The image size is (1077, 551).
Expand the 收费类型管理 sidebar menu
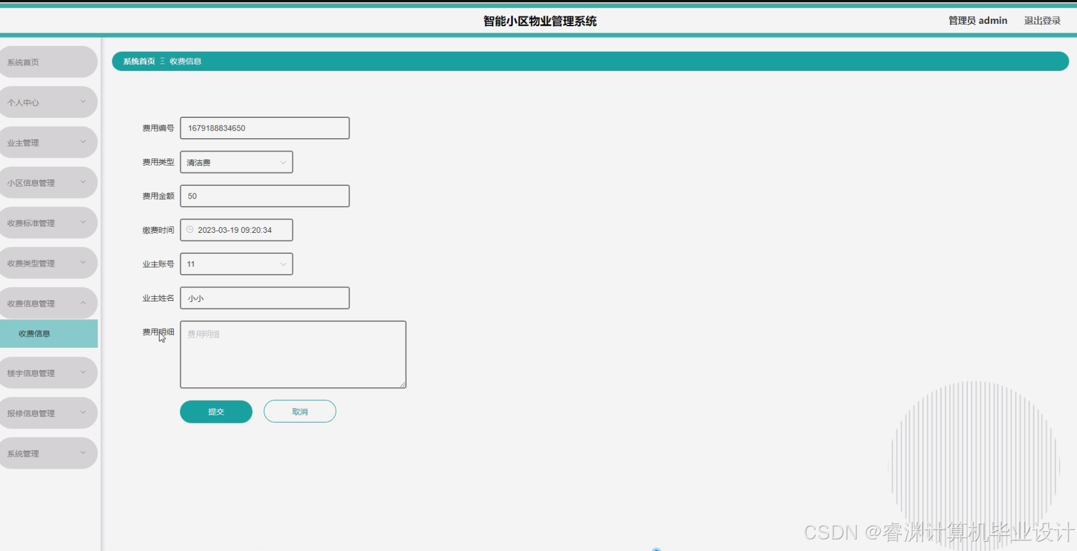click(x=48, y=262)
